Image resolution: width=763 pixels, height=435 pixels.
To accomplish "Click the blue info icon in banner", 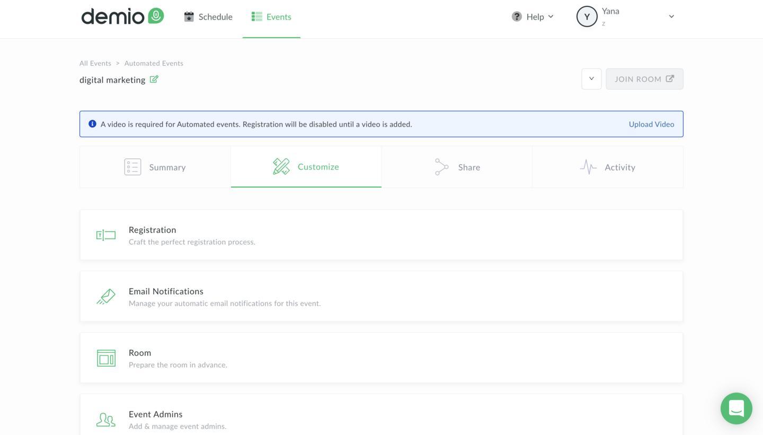I will click(x=92, y=124).
